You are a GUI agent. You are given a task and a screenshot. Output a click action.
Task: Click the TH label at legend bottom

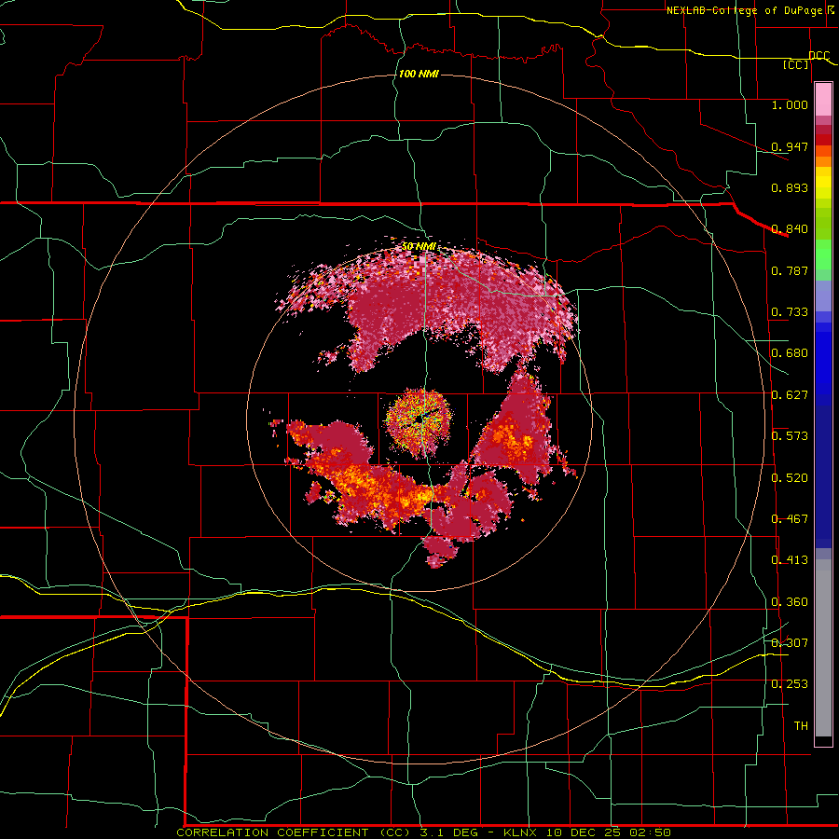801,726
